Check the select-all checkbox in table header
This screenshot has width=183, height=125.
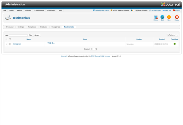pyautogui.click(x=10, y=39)
